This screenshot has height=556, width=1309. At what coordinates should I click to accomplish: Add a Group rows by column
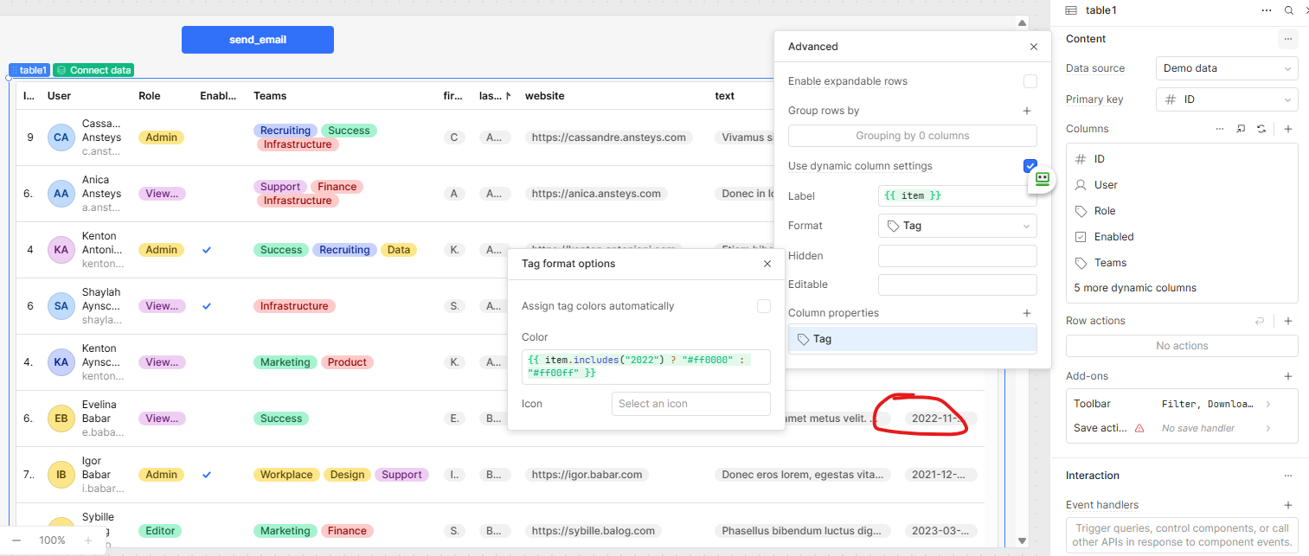click(x=1027, y=111)
